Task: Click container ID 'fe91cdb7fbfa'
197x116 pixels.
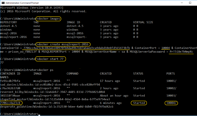Action: [10, 81]
